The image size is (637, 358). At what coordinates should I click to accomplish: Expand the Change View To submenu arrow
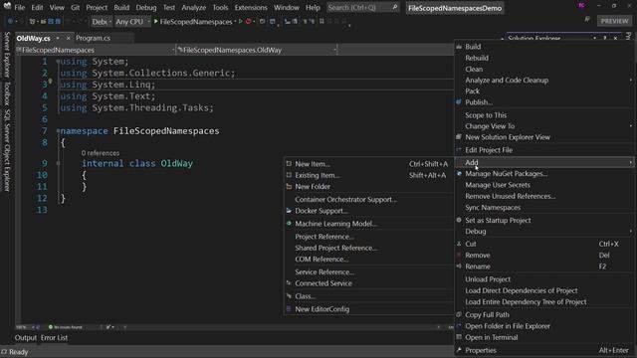630,126
